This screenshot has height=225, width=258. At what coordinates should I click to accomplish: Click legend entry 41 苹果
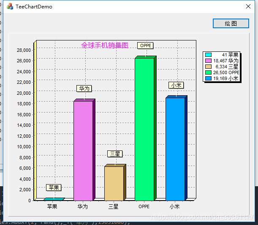222,55
